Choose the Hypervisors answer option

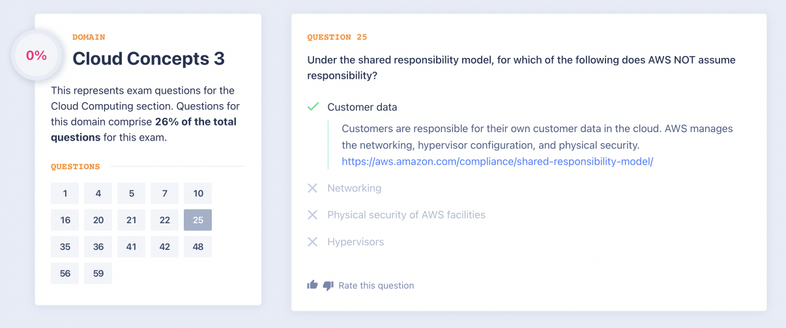pyautogui.click(x=355, y=242)
